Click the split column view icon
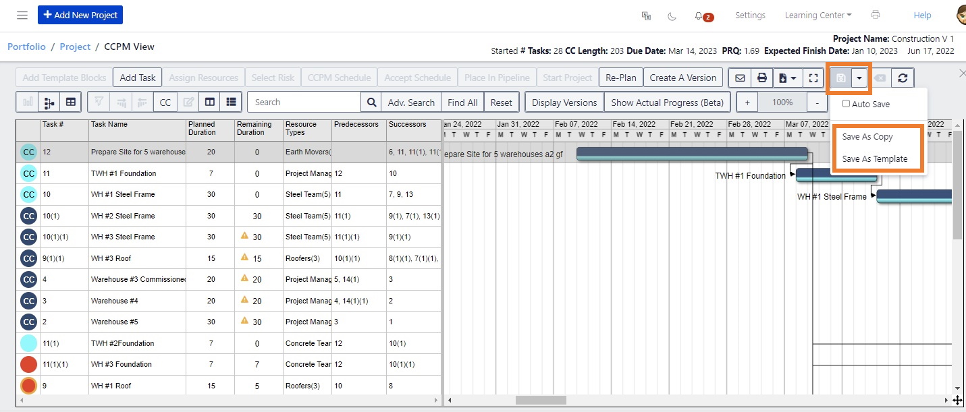Screen dimensions: 966x412 click(211, 101)
